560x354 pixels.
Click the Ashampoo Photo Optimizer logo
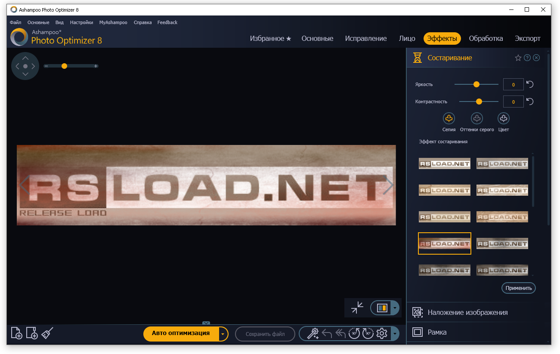[19, 37]
